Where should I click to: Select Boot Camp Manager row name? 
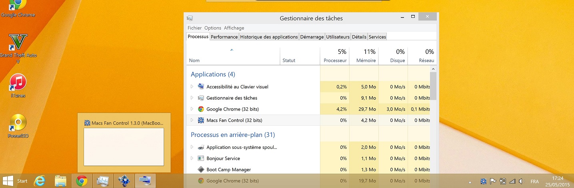228,170
